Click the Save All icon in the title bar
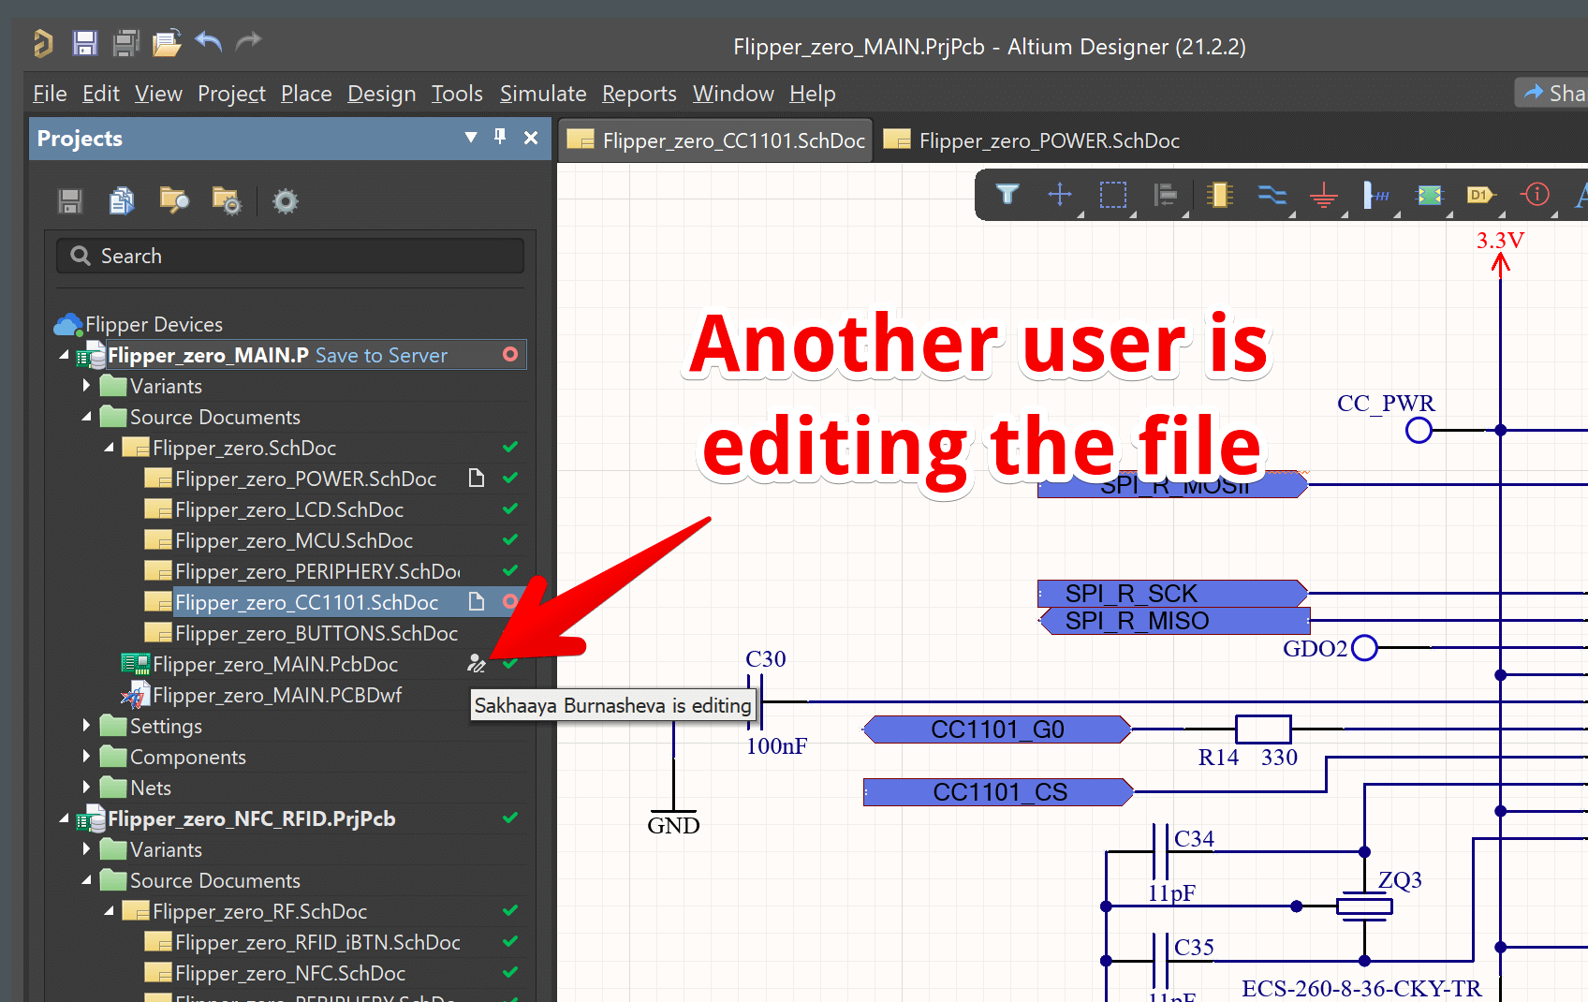Image resolution: width=1588 pixels, height=1002 pixels. click(x=125, y=43)
